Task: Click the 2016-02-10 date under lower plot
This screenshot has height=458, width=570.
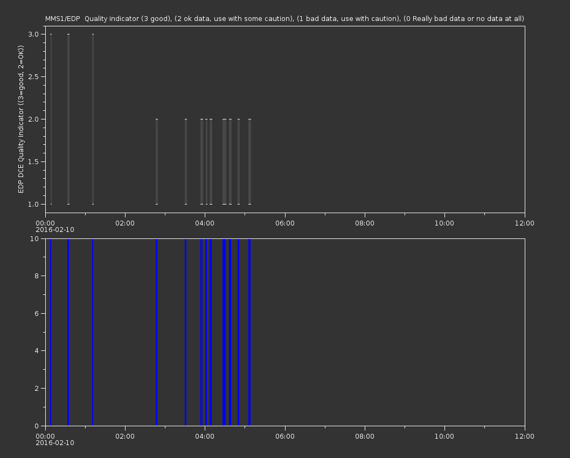Action: [x=55, y=443]
